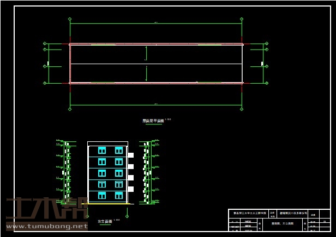Click the 左立面图 elevation title

tap(105, 222)
